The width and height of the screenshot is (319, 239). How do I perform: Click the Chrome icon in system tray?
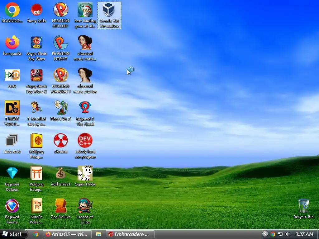pos(273,234)
